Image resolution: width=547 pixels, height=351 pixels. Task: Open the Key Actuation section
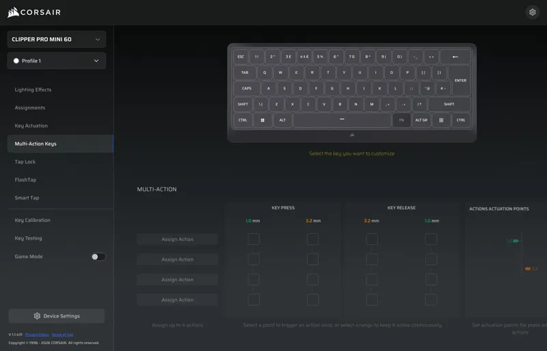31,126
